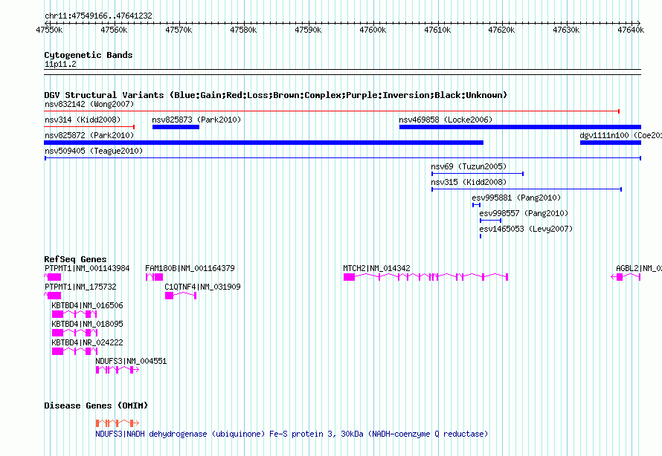Open the nsv315 (Kidd2008) variant label

click(x=469, y=182)
